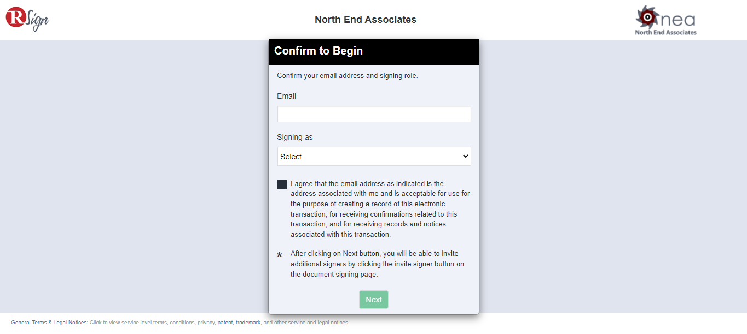Click the gray nea letters in company logo
This screenshot has width=747, height=334.
(678, 20)
